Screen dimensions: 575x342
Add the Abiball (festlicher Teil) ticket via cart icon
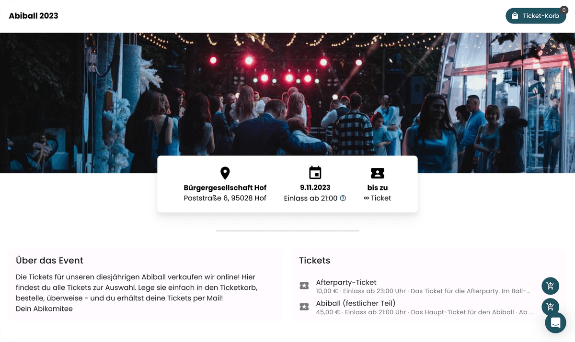pyautogui.click(x=550, y=307)
